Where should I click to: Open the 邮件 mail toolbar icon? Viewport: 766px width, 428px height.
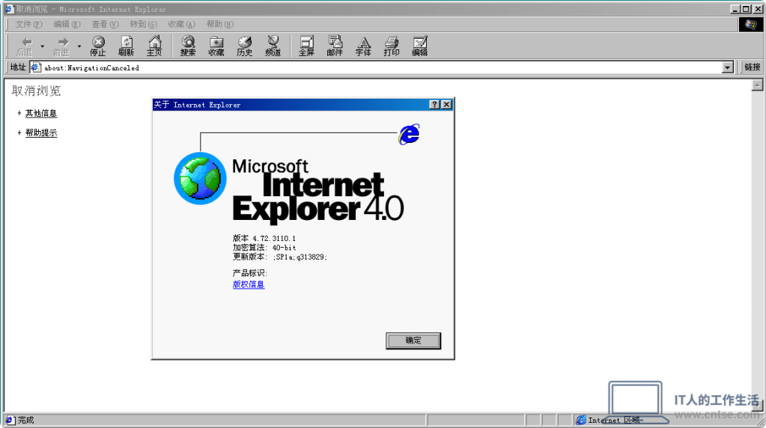335,46
